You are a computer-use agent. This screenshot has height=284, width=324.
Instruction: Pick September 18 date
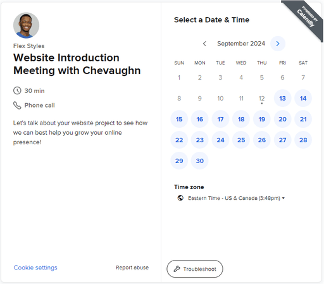click(241, 119)
